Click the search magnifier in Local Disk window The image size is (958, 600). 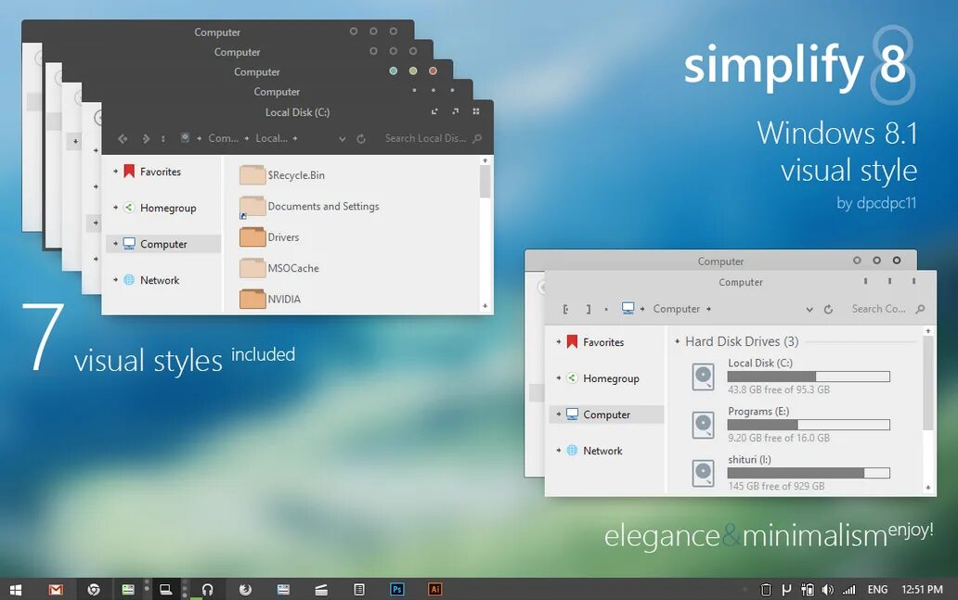(x=477, y=138)
